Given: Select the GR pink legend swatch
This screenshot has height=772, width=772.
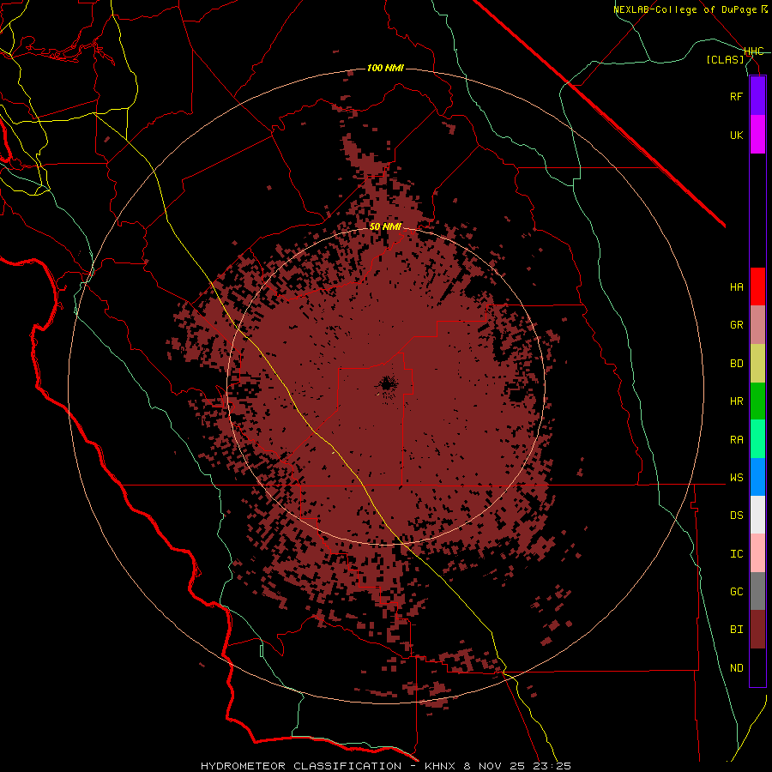Looking at the screenshot, I should (x=757, y=325).
